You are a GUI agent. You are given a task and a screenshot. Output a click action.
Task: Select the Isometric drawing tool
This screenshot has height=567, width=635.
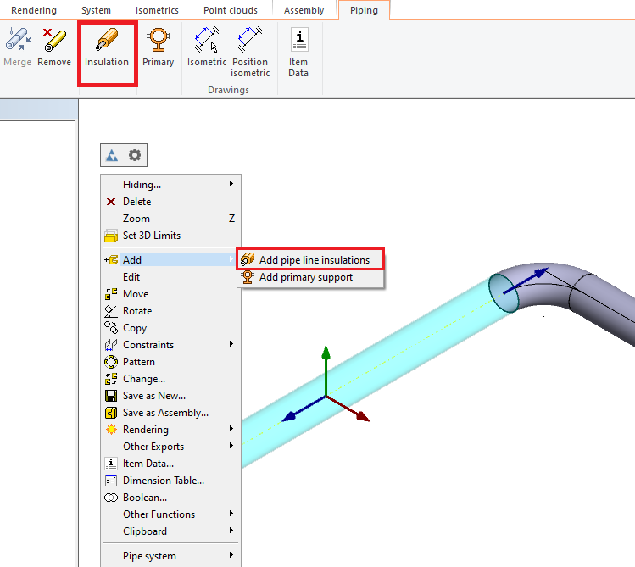207,48
